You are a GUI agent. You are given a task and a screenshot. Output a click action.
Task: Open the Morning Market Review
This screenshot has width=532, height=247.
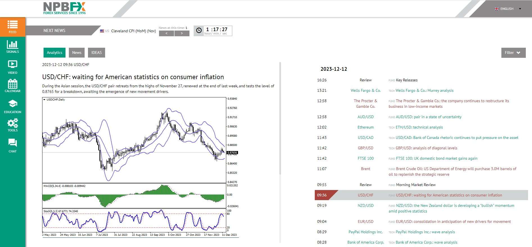tap(416, 185)
